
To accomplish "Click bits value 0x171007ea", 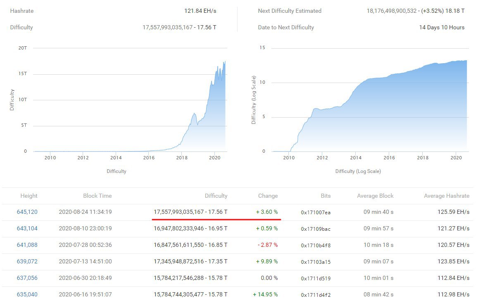I will click(316, 213).
